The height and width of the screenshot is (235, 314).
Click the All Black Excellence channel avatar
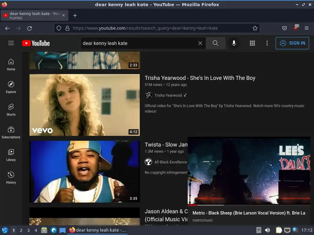pos(148,162)
